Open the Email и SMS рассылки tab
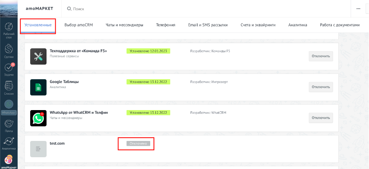 coord(208,25)
